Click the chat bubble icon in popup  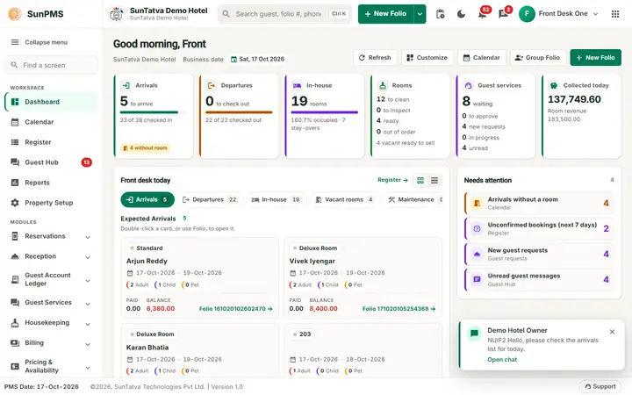click(474, 334)
